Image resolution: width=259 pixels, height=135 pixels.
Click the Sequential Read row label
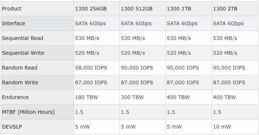pyautogui.click(x=37, y=38)
